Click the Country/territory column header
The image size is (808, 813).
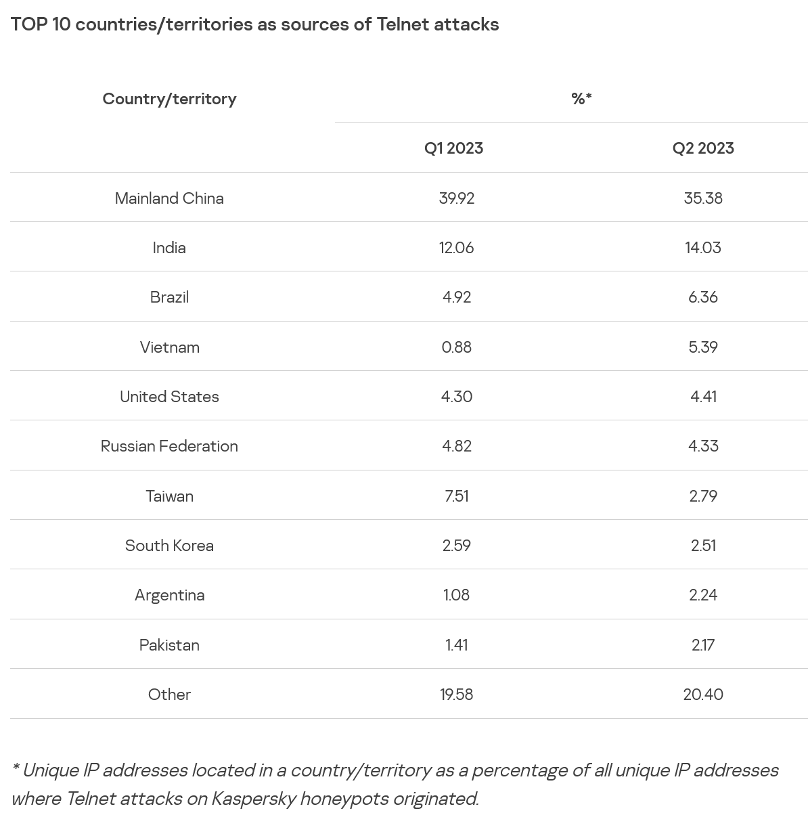pos(169,99)
